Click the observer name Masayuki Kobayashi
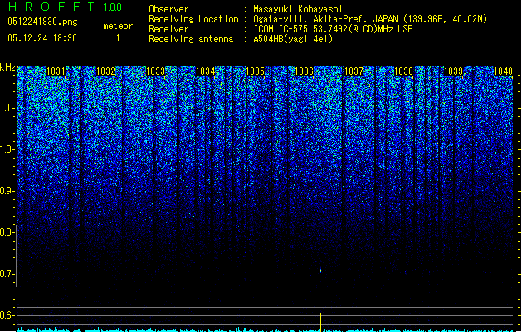 click(x=298, y=9)
